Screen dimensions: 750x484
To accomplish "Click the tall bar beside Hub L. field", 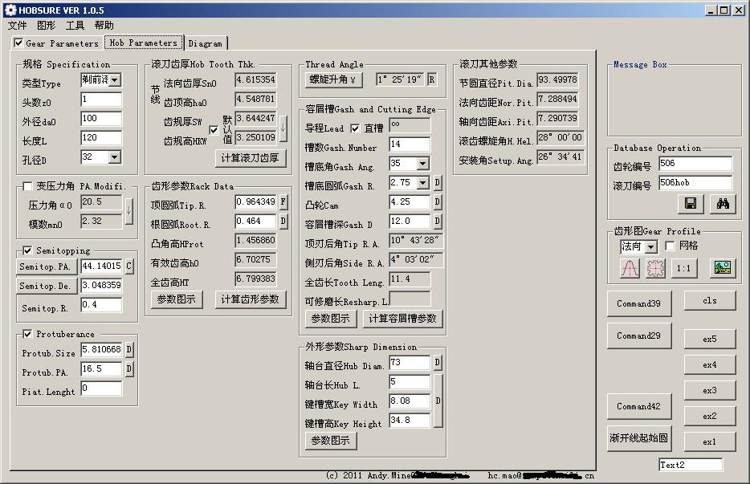I will pos(438,401).
